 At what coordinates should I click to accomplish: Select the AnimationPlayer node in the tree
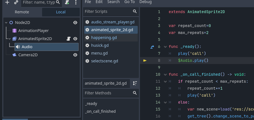(x=33, y=31)
